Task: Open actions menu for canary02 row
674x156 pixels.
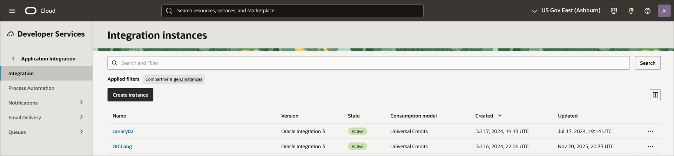Action: coord(651,132)
